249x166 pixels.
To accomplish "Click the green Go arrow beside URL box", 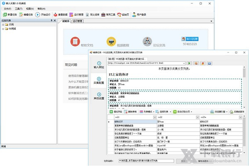I will pyautogui.click(x=189, y=63).
